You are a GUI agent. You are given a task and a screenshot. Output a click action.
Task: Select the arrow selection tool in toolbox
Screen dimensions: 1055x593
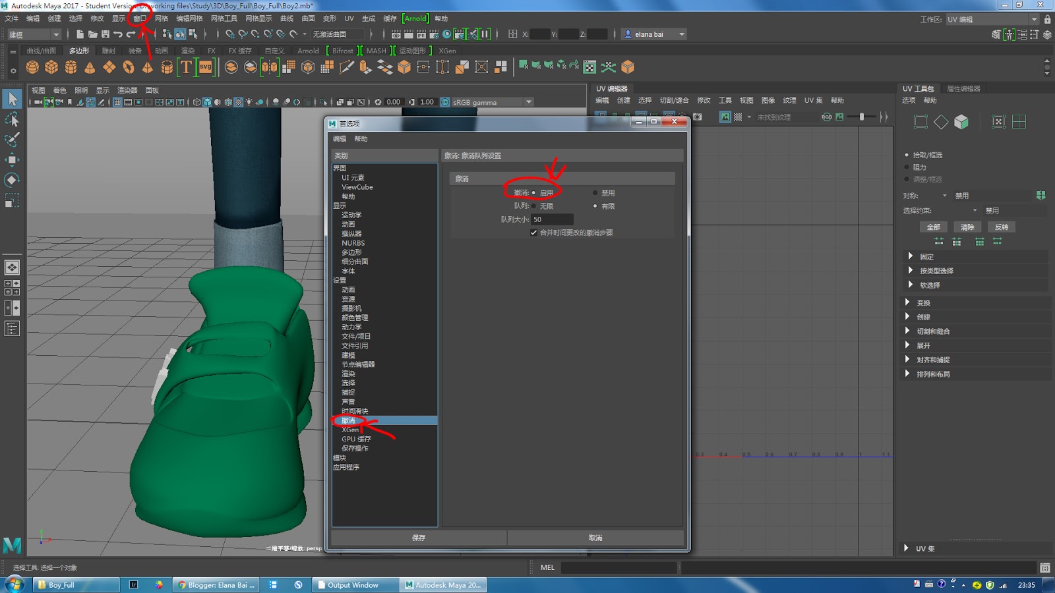(12, 99)
